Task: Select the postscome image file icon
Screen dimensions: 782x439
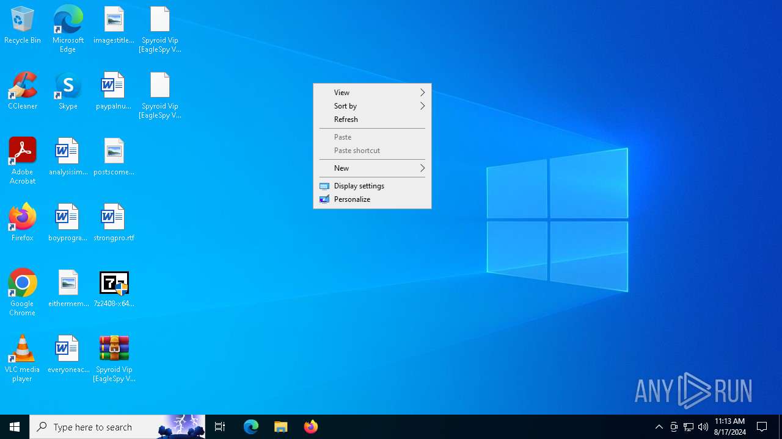Action: click(x=114, y=157)
